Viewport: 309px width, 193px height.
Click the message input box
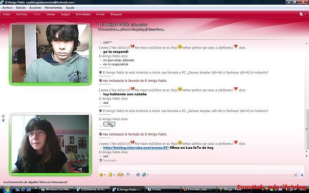pos(201,168)
